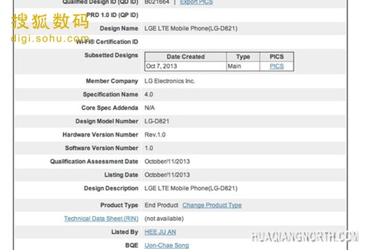Select the Date Created column header
The image size is (365, 250).
[186, 57]
